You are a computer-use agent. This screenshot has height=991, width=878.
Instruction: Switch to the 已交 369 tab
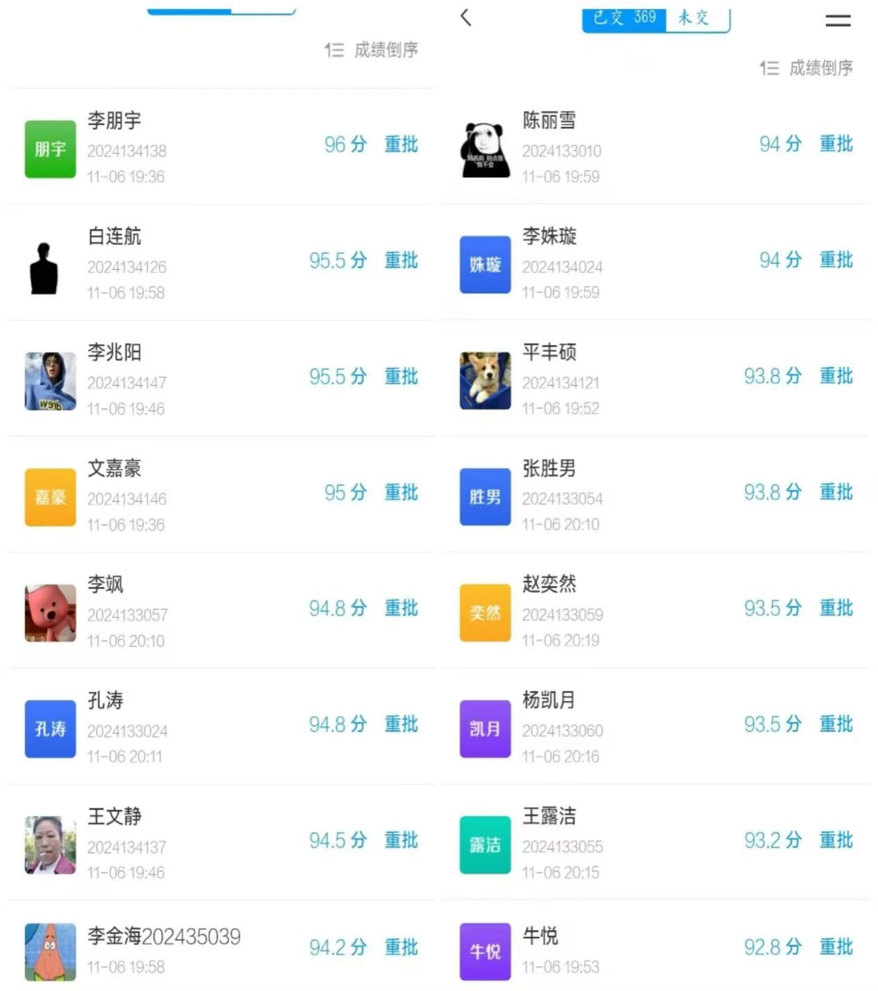click(624, 18)
